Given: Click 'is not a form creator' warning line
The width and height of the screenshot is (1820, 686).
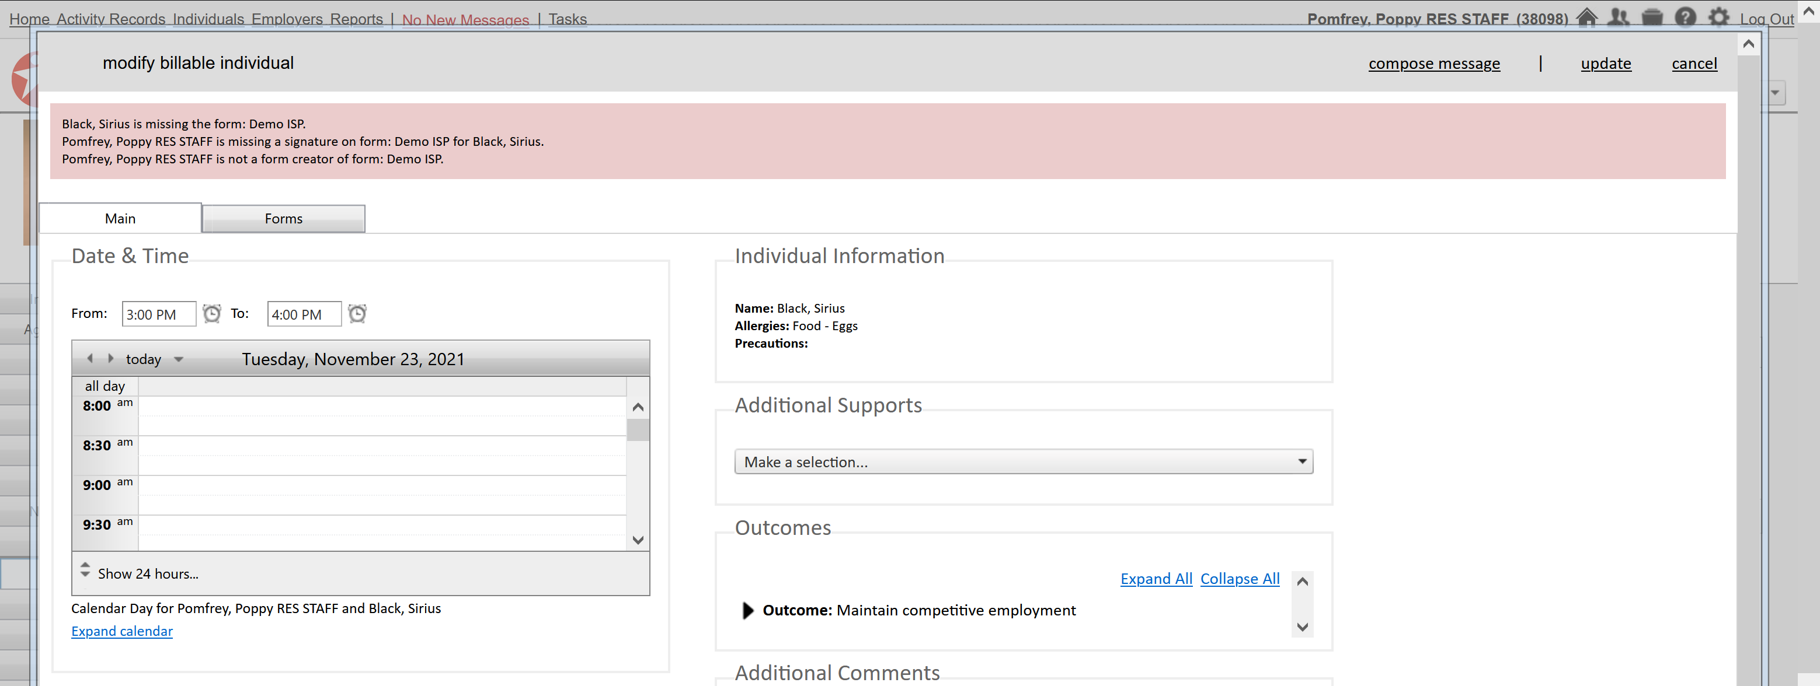Looking at the screenshot, I should click(252, 159).
